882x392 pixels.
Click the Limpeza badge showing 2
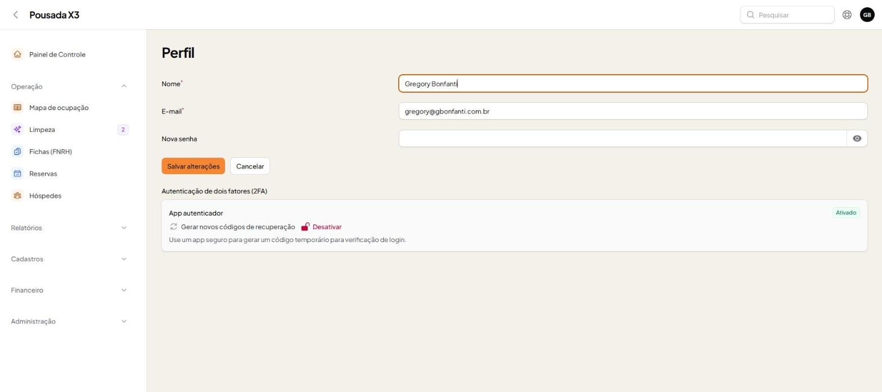123,130
